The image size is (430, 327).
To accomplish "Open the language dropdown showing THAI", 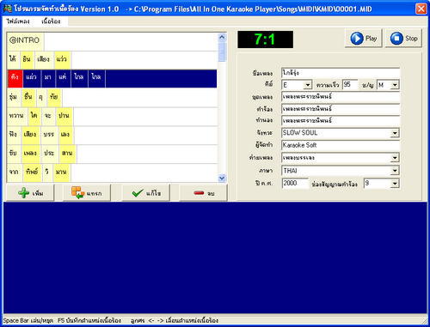I will tap(395, 171).
